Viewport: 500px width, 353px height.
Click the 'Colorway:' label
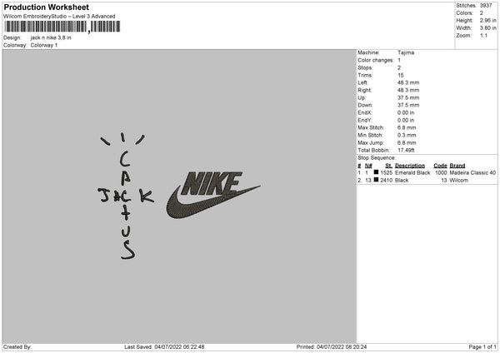(x=15, y=45)
